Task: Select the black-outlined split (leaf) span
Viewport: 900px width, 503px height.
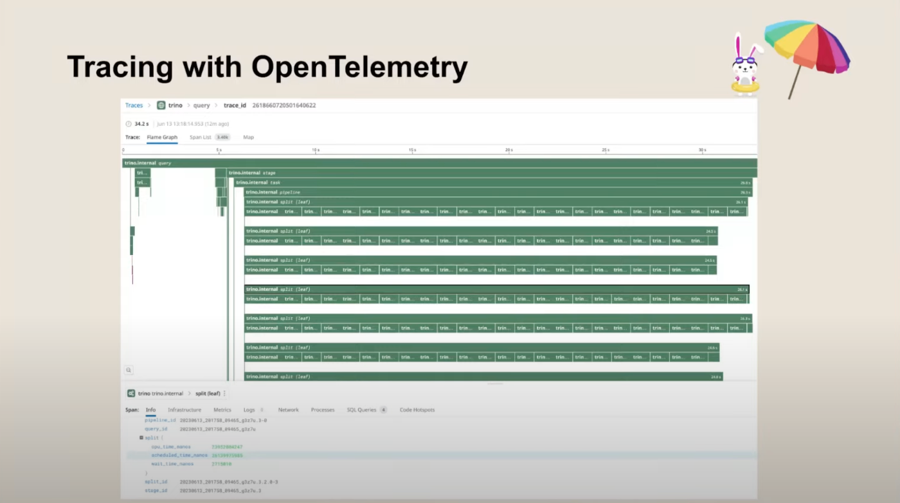Action: (x=497, y=289)
